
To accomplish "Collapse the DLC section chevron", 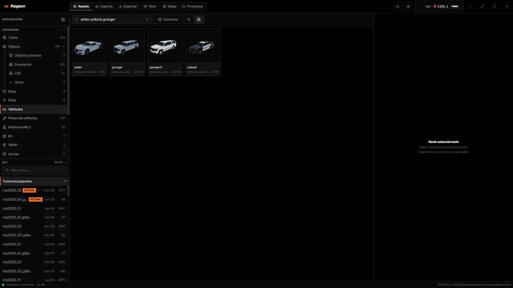I will coord(66,162).
